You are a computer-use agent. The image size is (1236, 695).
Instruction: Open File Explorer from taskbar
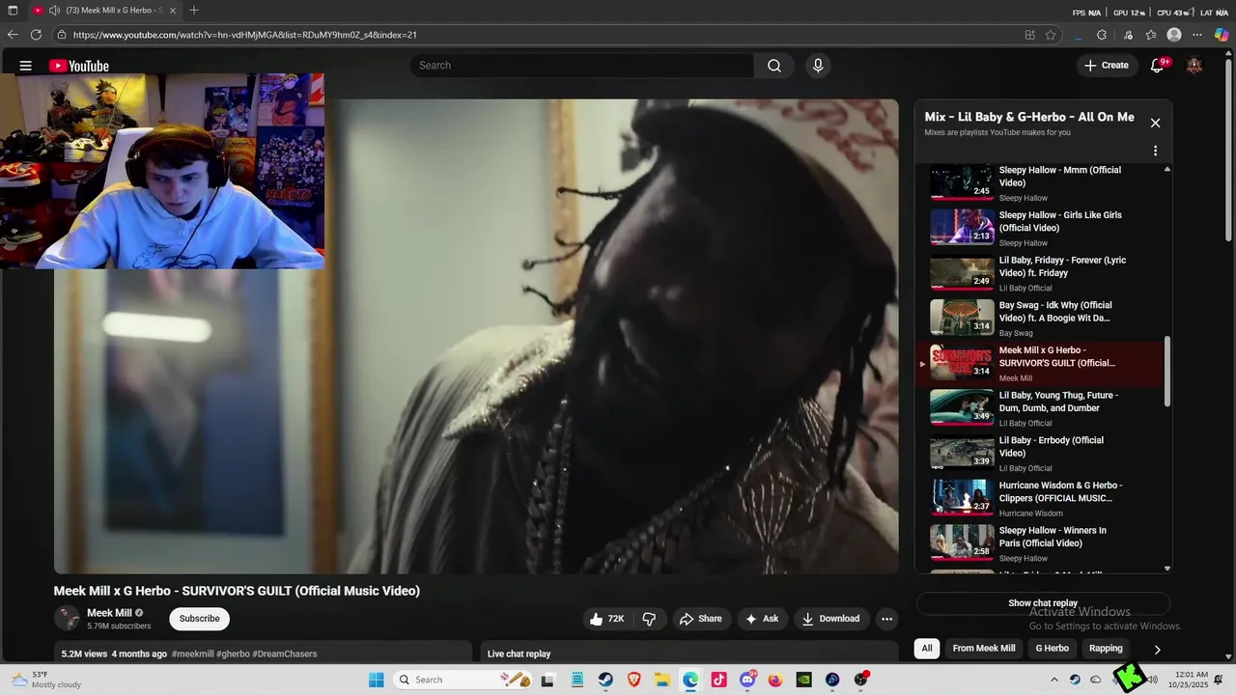(x=662, y=680)
